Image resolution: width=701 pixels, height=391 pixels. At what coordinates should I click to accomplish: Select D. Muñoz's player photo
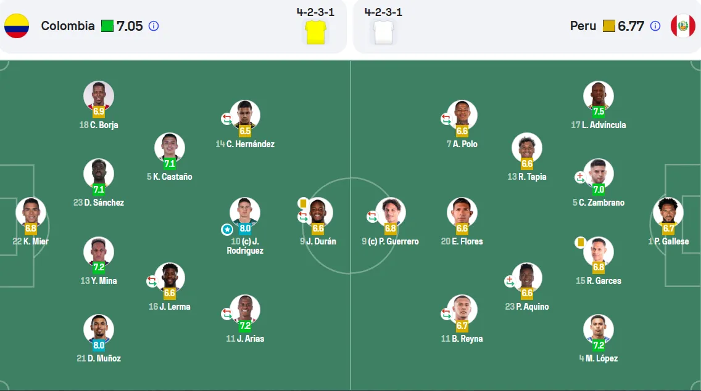tap(98, 329)
